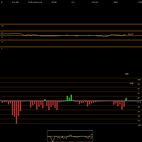Click the 40 label on MR right axis
This screenshot has width=142, height=142.
[x=139, y=93]
